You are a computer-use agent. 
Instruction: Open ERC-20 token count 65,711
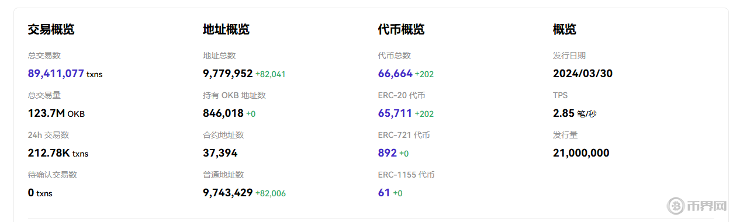[x=395, y=113]
